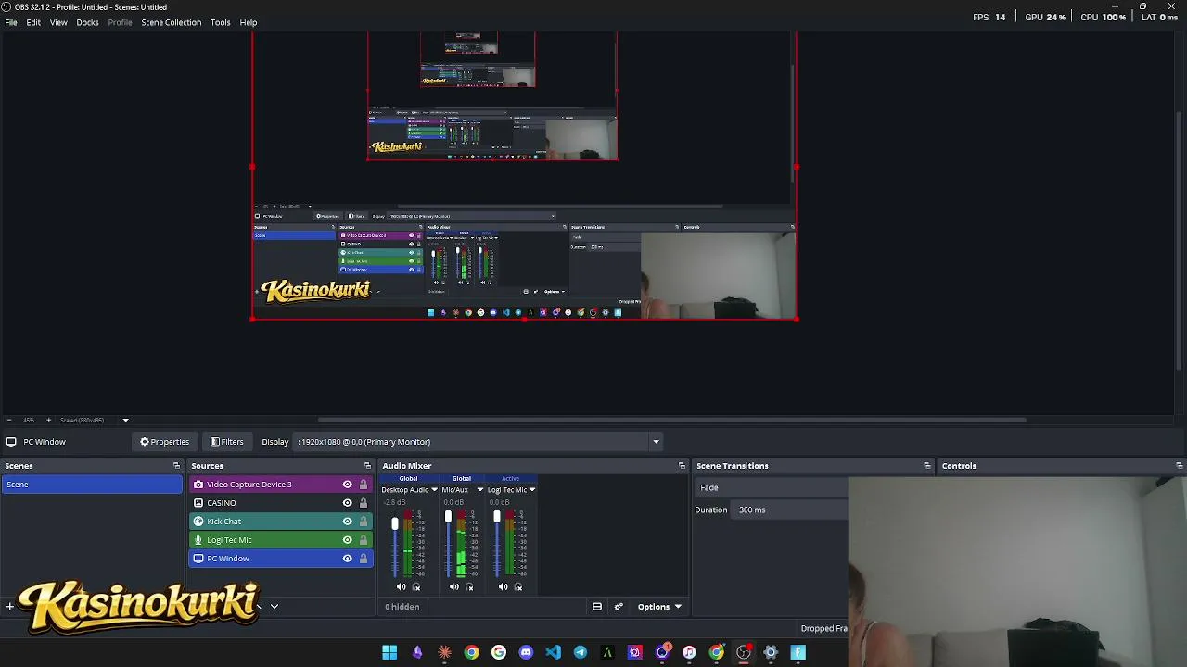1187x667 pixels.
Task: Toggle the lock on PC Window source
Action: 364,559
